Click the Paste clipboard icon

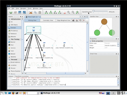point(40,12)
